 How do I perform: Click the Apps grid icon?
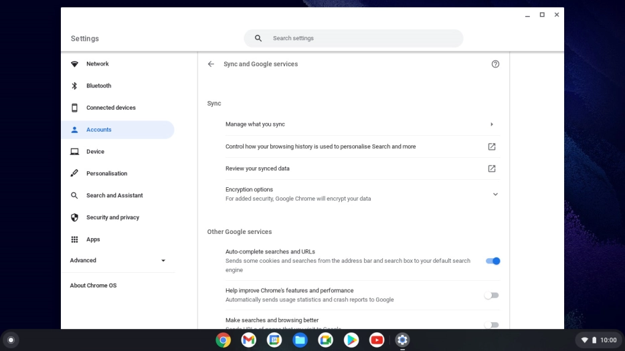(x=74, y=239)
